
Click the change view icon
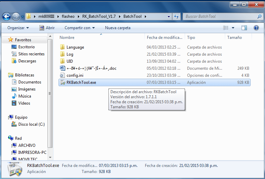pos(226,28)
